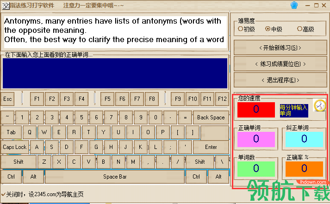Click the right Ctrl key

[x=196, y=177]
